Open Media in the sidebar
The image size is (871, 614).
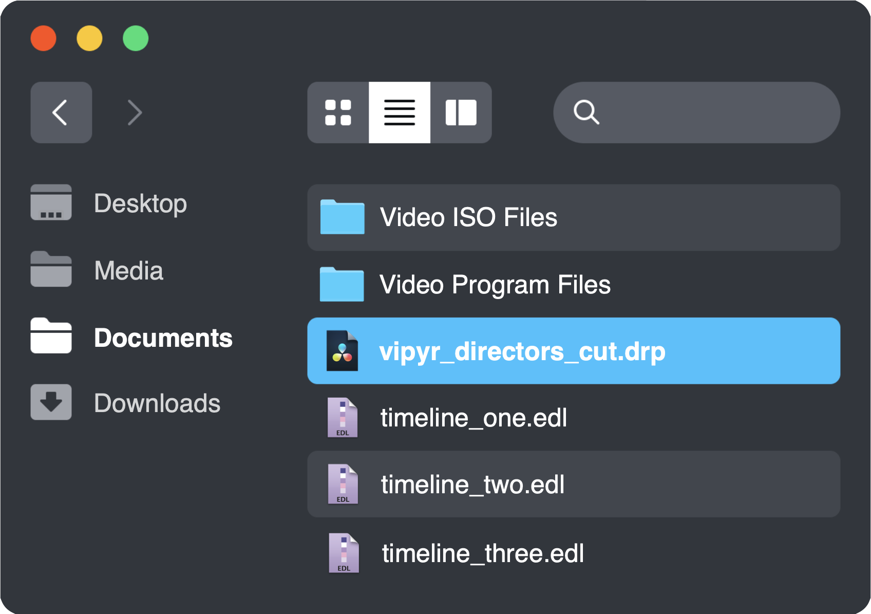coord(129,271)
